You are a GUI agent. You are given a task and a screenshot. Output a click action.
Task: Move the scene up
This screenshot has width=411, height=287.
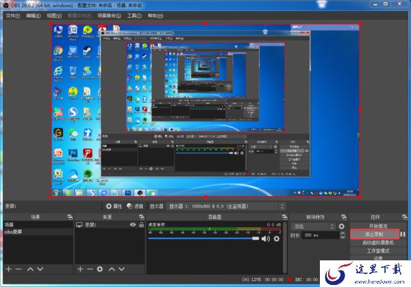pos(30,269)
